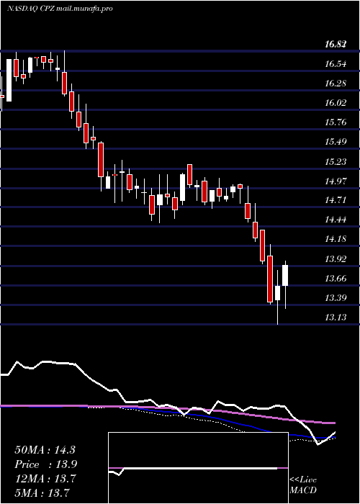
Task: Click the 16.28 price axis label
Action: pos(336,84)
